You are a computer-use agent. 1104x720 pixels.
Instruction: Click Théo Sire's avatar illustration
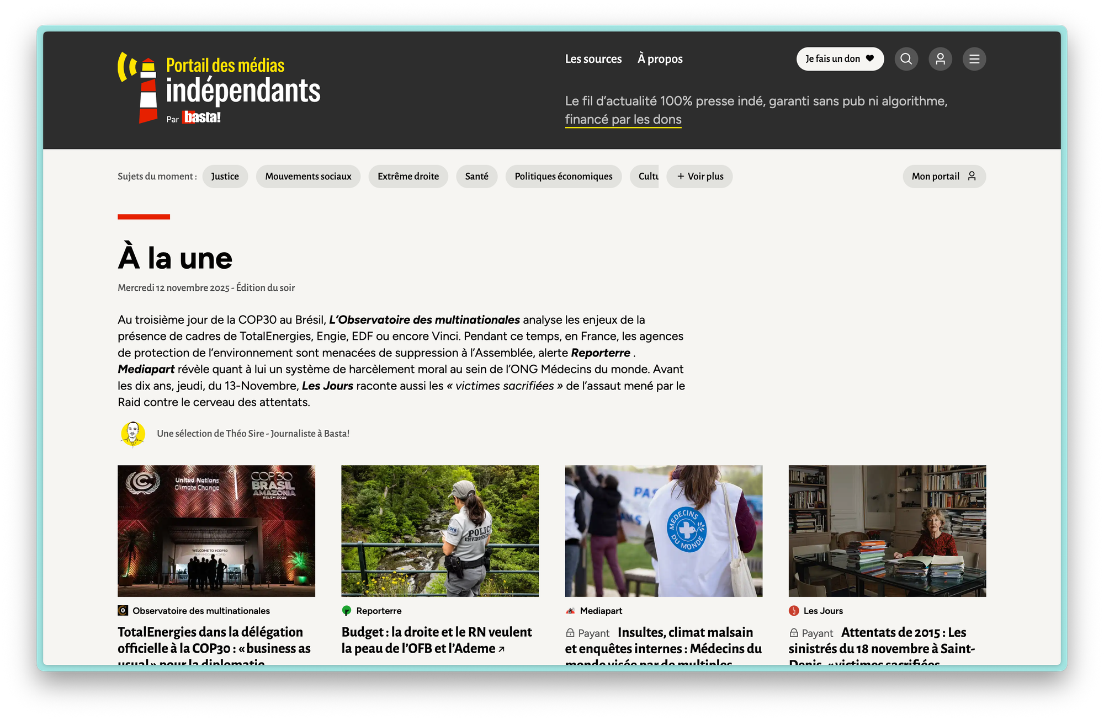pyautogui.click(x=133, y=434)
